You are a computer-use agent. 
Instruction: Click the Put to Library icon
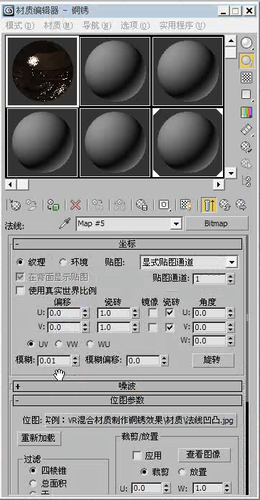click(x=142, y=205)
